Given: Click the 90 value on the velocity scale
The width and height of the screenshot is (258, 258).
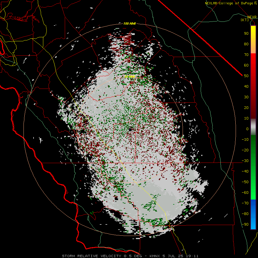Looking at the screenshot, I should click(246, 34).
